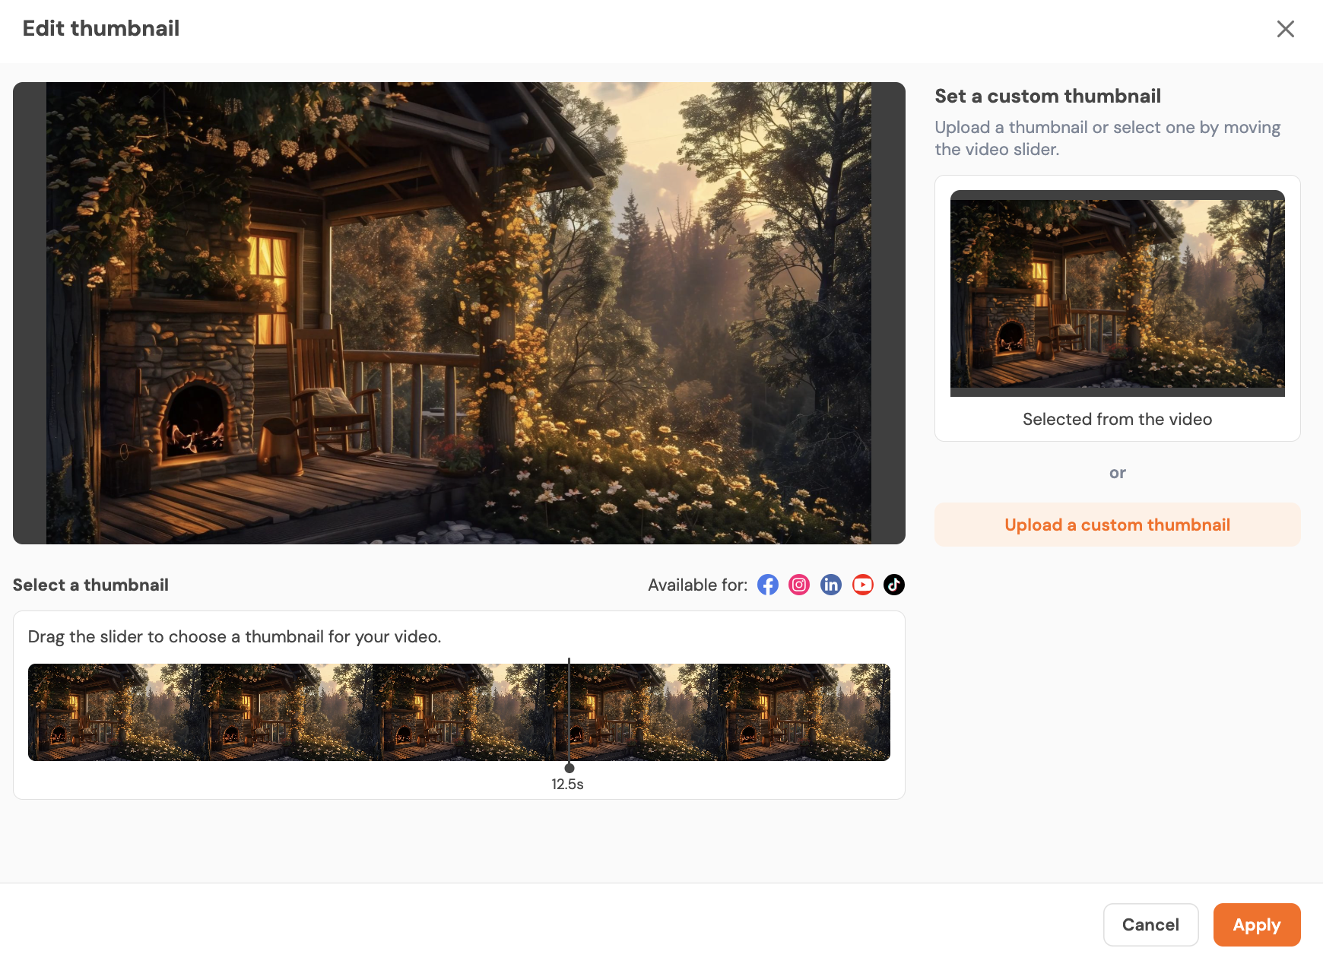Image resolution: width=1323 pixels, height=964 pixels.
Task: Click the "Selected from the video" caption
Action: [1117, 419]
